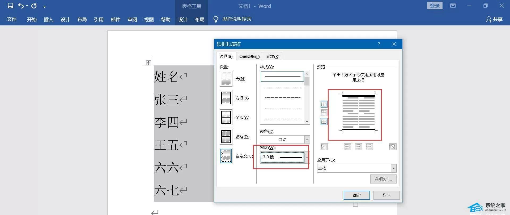Image resolution: width=510 pixels, height=215 pixels.
Task: Select the dotted line style
Action: (282, 87)
